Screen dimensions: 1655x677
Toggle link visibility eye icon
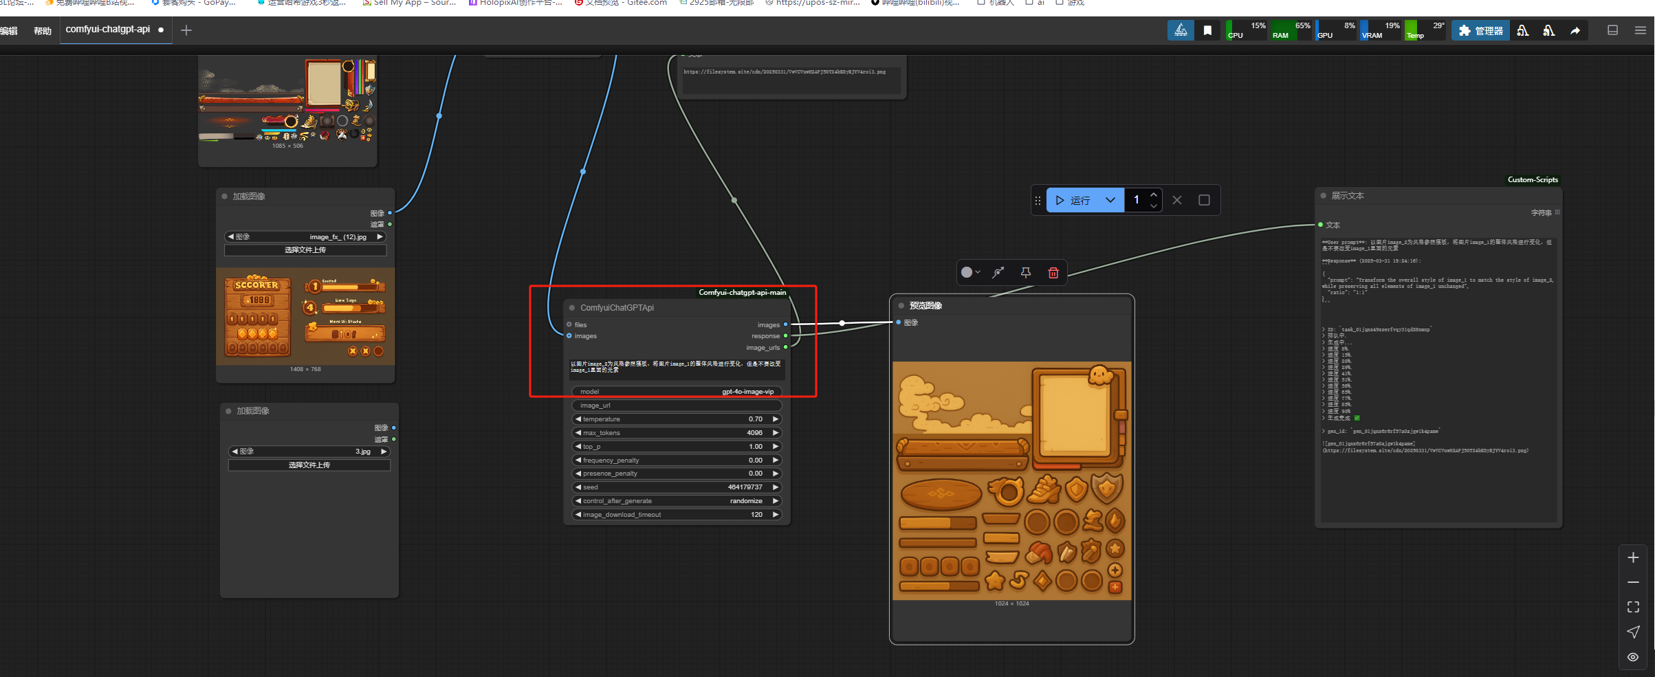click(x=1633, y=657)
